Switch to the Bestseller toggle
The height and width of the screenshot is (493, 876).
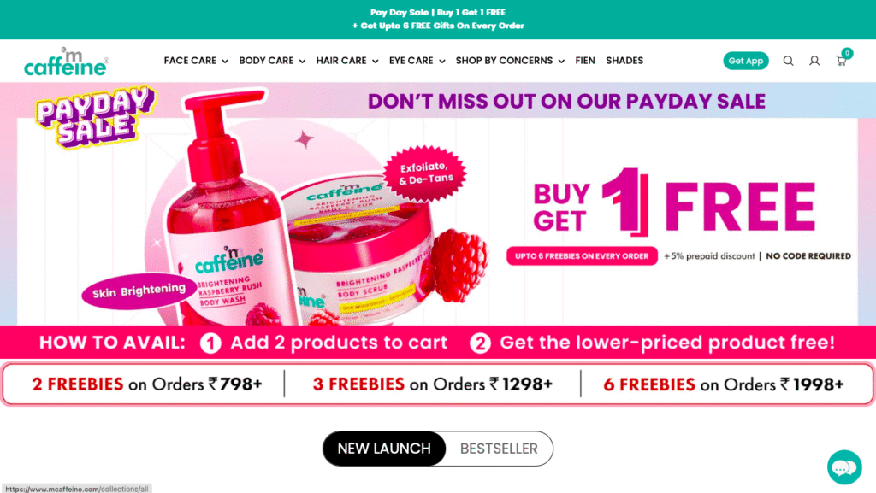click(x=499, y=449)
